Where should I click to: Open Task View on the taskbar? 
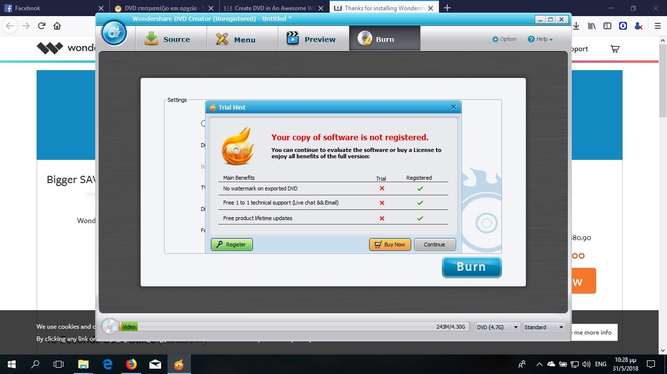click(x=59, y=364)
